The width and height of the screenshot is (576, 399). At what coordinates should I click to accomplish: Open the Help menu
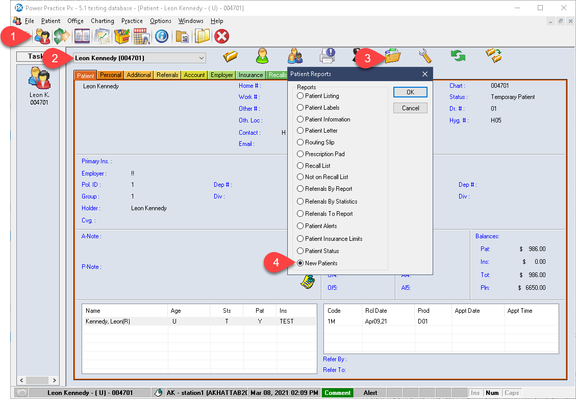[217, 21]
